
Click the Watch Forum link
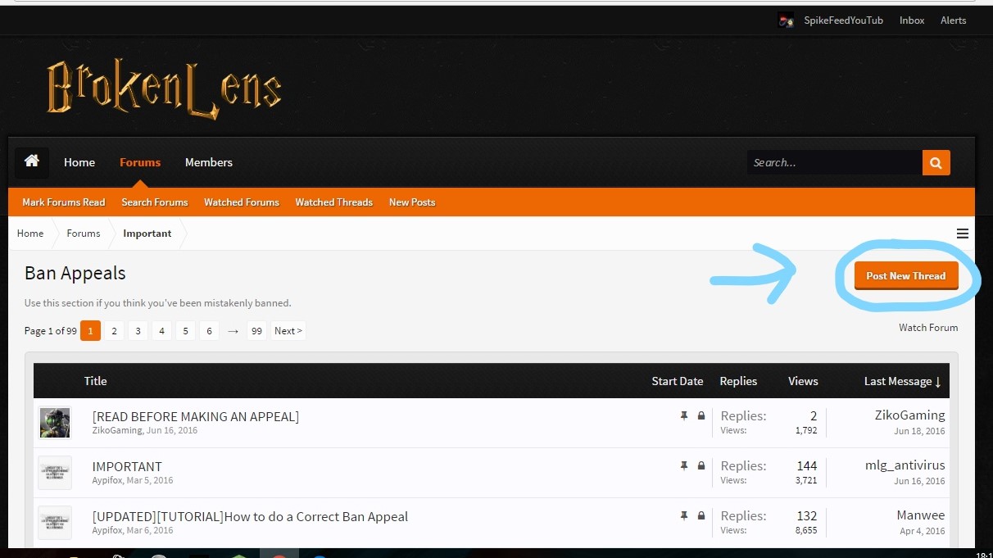coord(928,328)
